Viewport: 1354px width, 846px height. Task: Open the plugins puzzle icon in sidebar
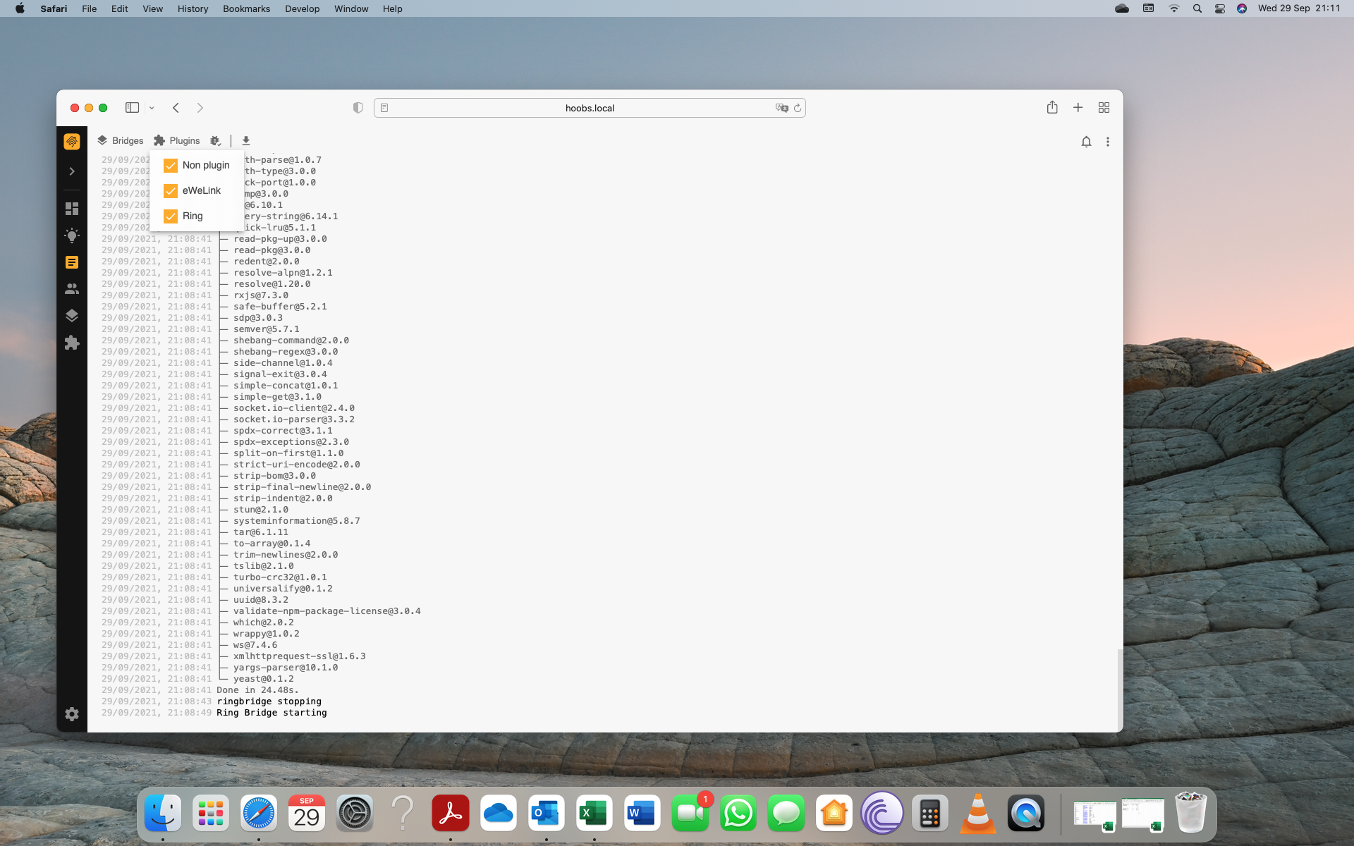coord(71,343)
